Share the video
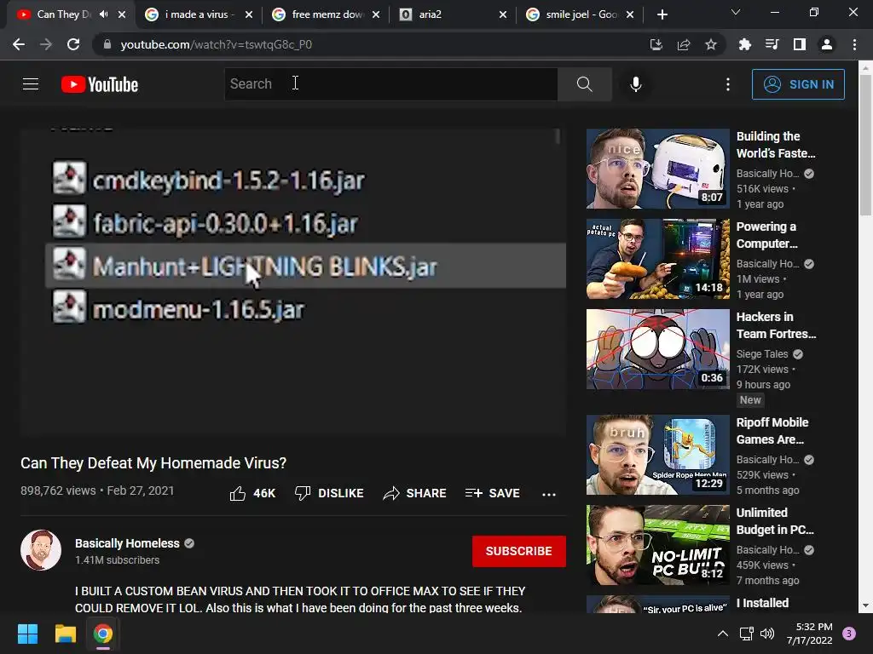Screen dimensions: 873x654 point(415,493)
